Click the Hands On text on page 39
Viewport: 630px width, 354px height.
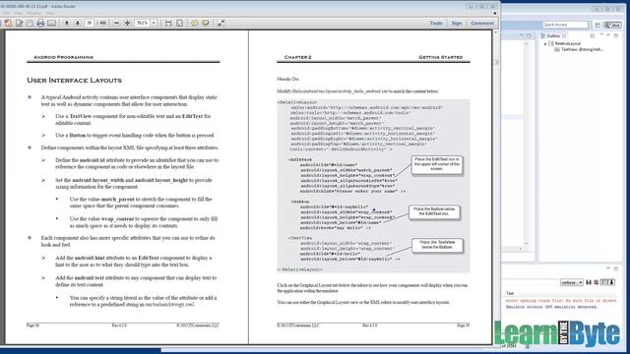[287, 79]
